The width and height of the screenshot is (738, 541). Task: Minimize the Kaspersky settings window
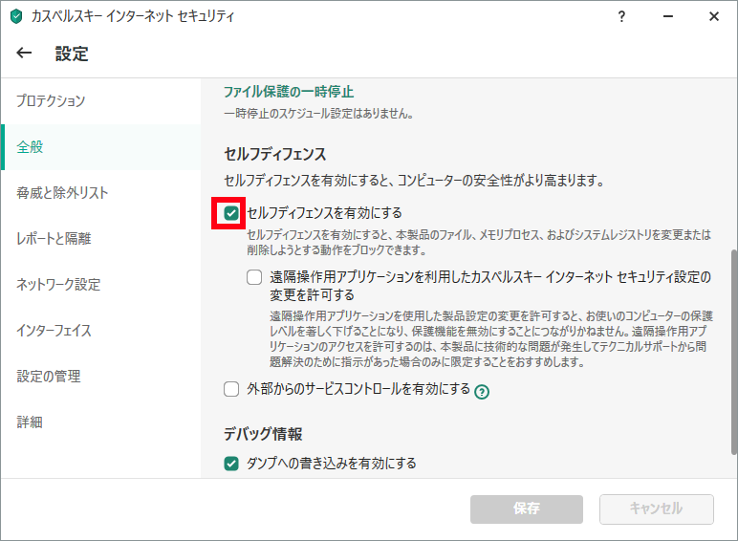[667, 16]
